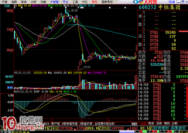
Task: Switch to the MACD indicator tab
Action: pos(46,124)
